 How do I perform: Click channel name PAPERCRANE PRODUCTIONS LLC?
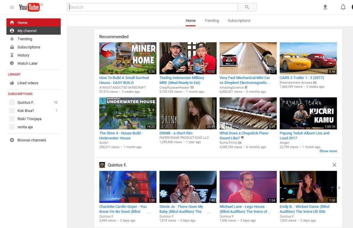(x=184, y=138)
